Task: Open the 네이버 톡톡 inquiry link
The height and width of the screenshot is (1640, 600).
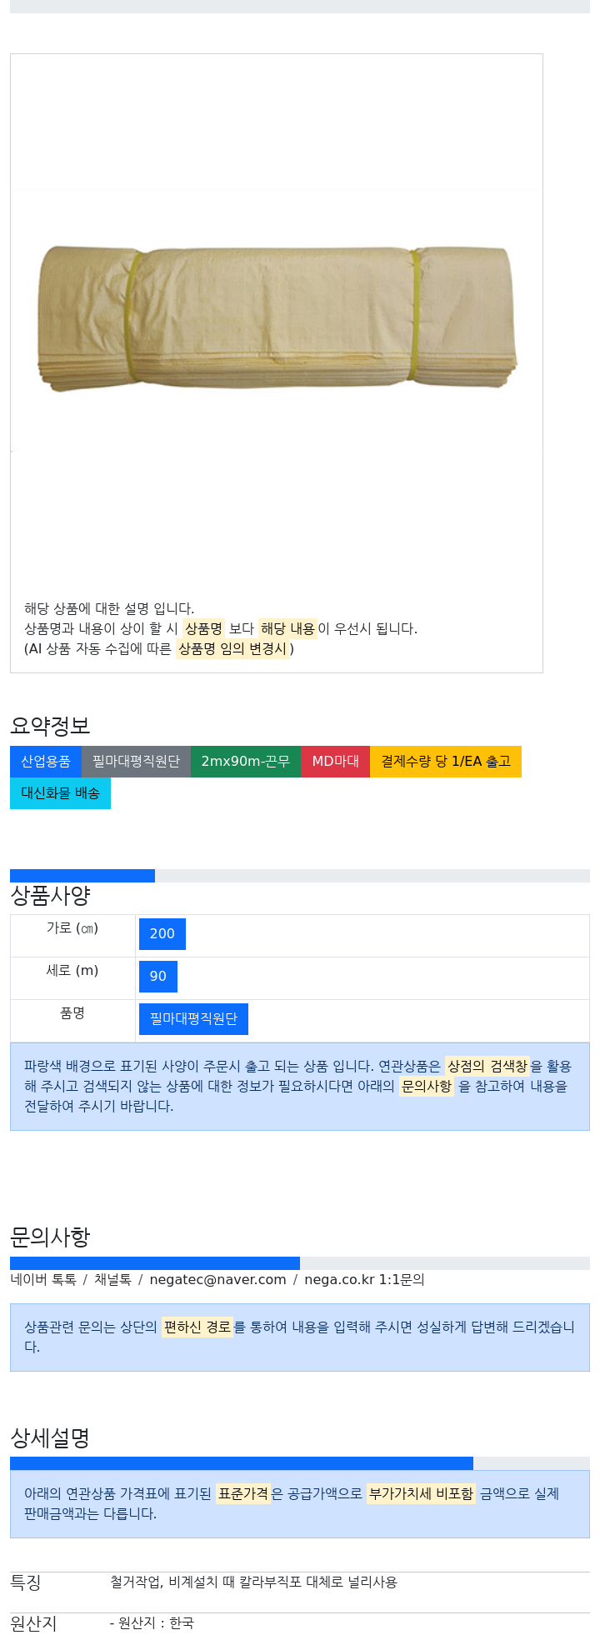Action: coord(43,1280)
